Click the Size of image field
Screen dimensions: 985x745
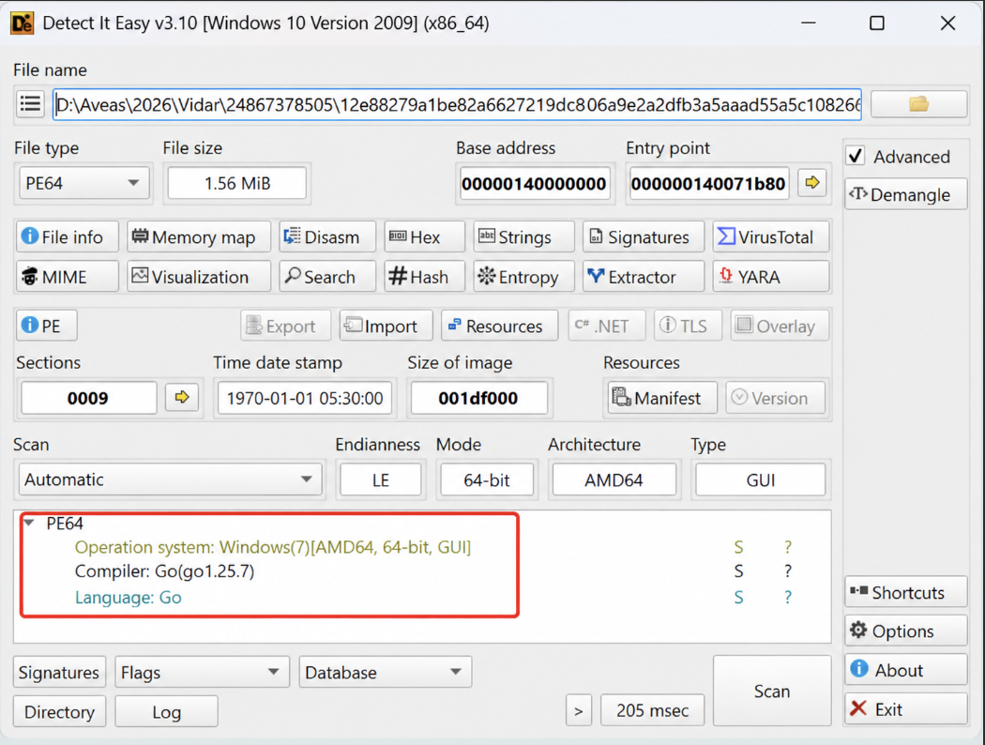478,398
